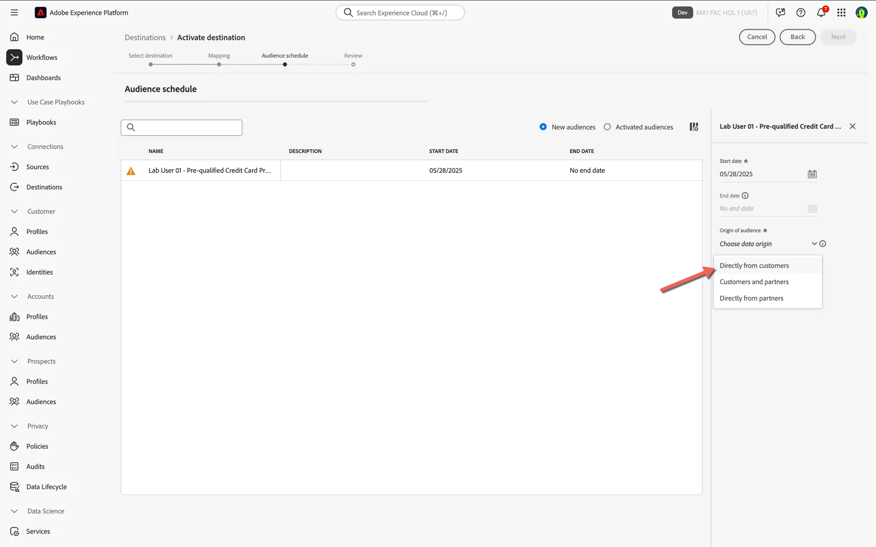Image resolution: width=876 pixels, height=547 pixels.
Task: Click the column settings icon
Action: pos(694,127)
